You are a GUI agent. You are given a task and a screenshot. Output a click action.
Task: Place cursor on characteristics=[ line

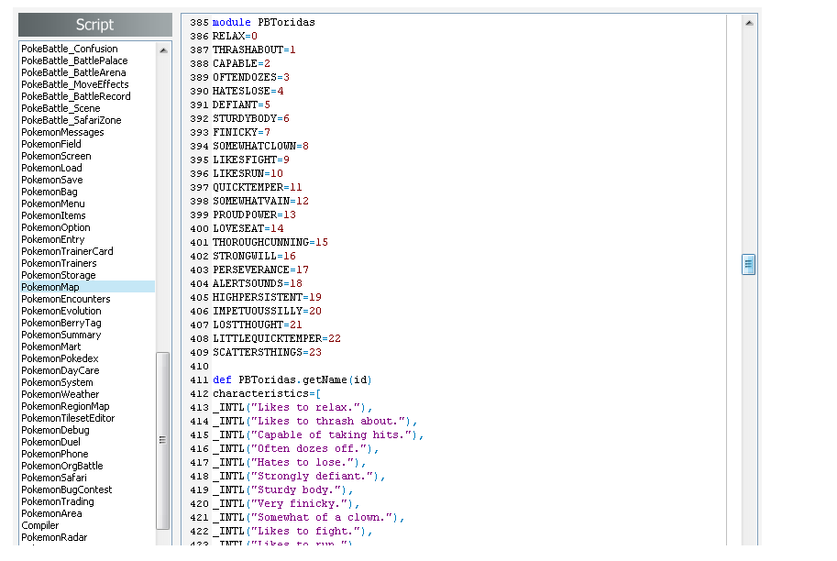point(267,393)
